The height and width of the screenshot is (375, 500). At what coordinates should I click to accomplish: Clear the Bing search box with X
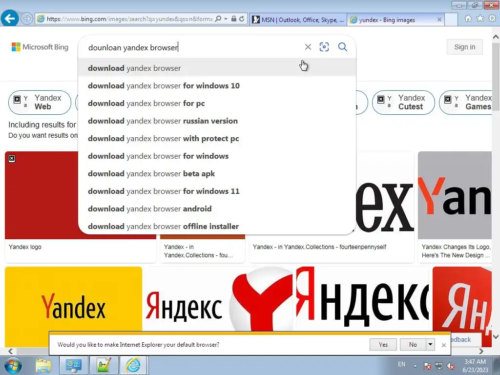[x=308, y=47]
